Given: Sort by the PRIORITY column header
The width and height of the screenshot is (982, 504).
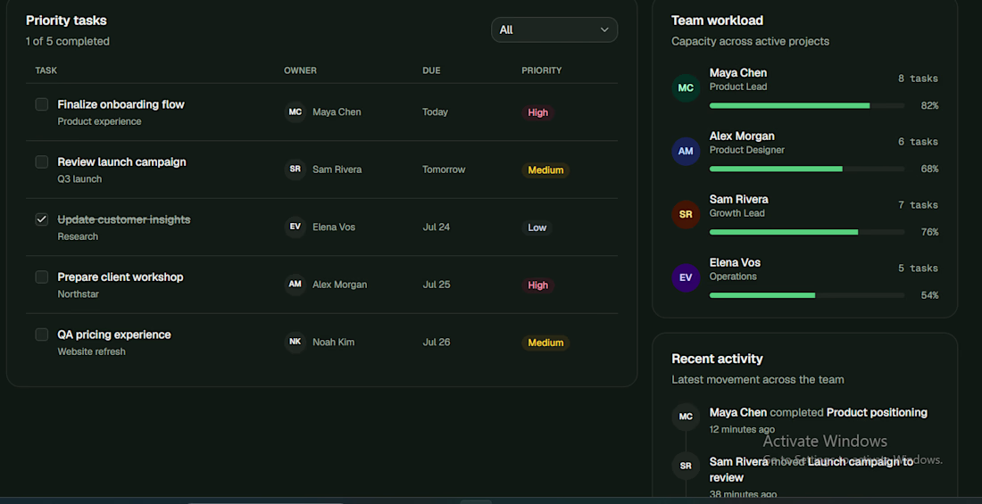Looking at the screenshot, I should point(542,70).
